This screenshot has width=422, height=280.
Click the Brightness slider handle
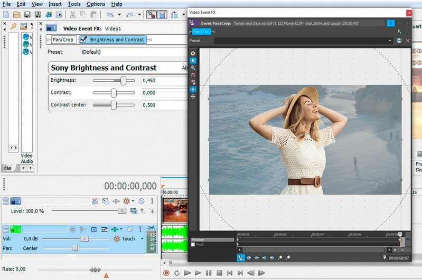coord(124,81)
